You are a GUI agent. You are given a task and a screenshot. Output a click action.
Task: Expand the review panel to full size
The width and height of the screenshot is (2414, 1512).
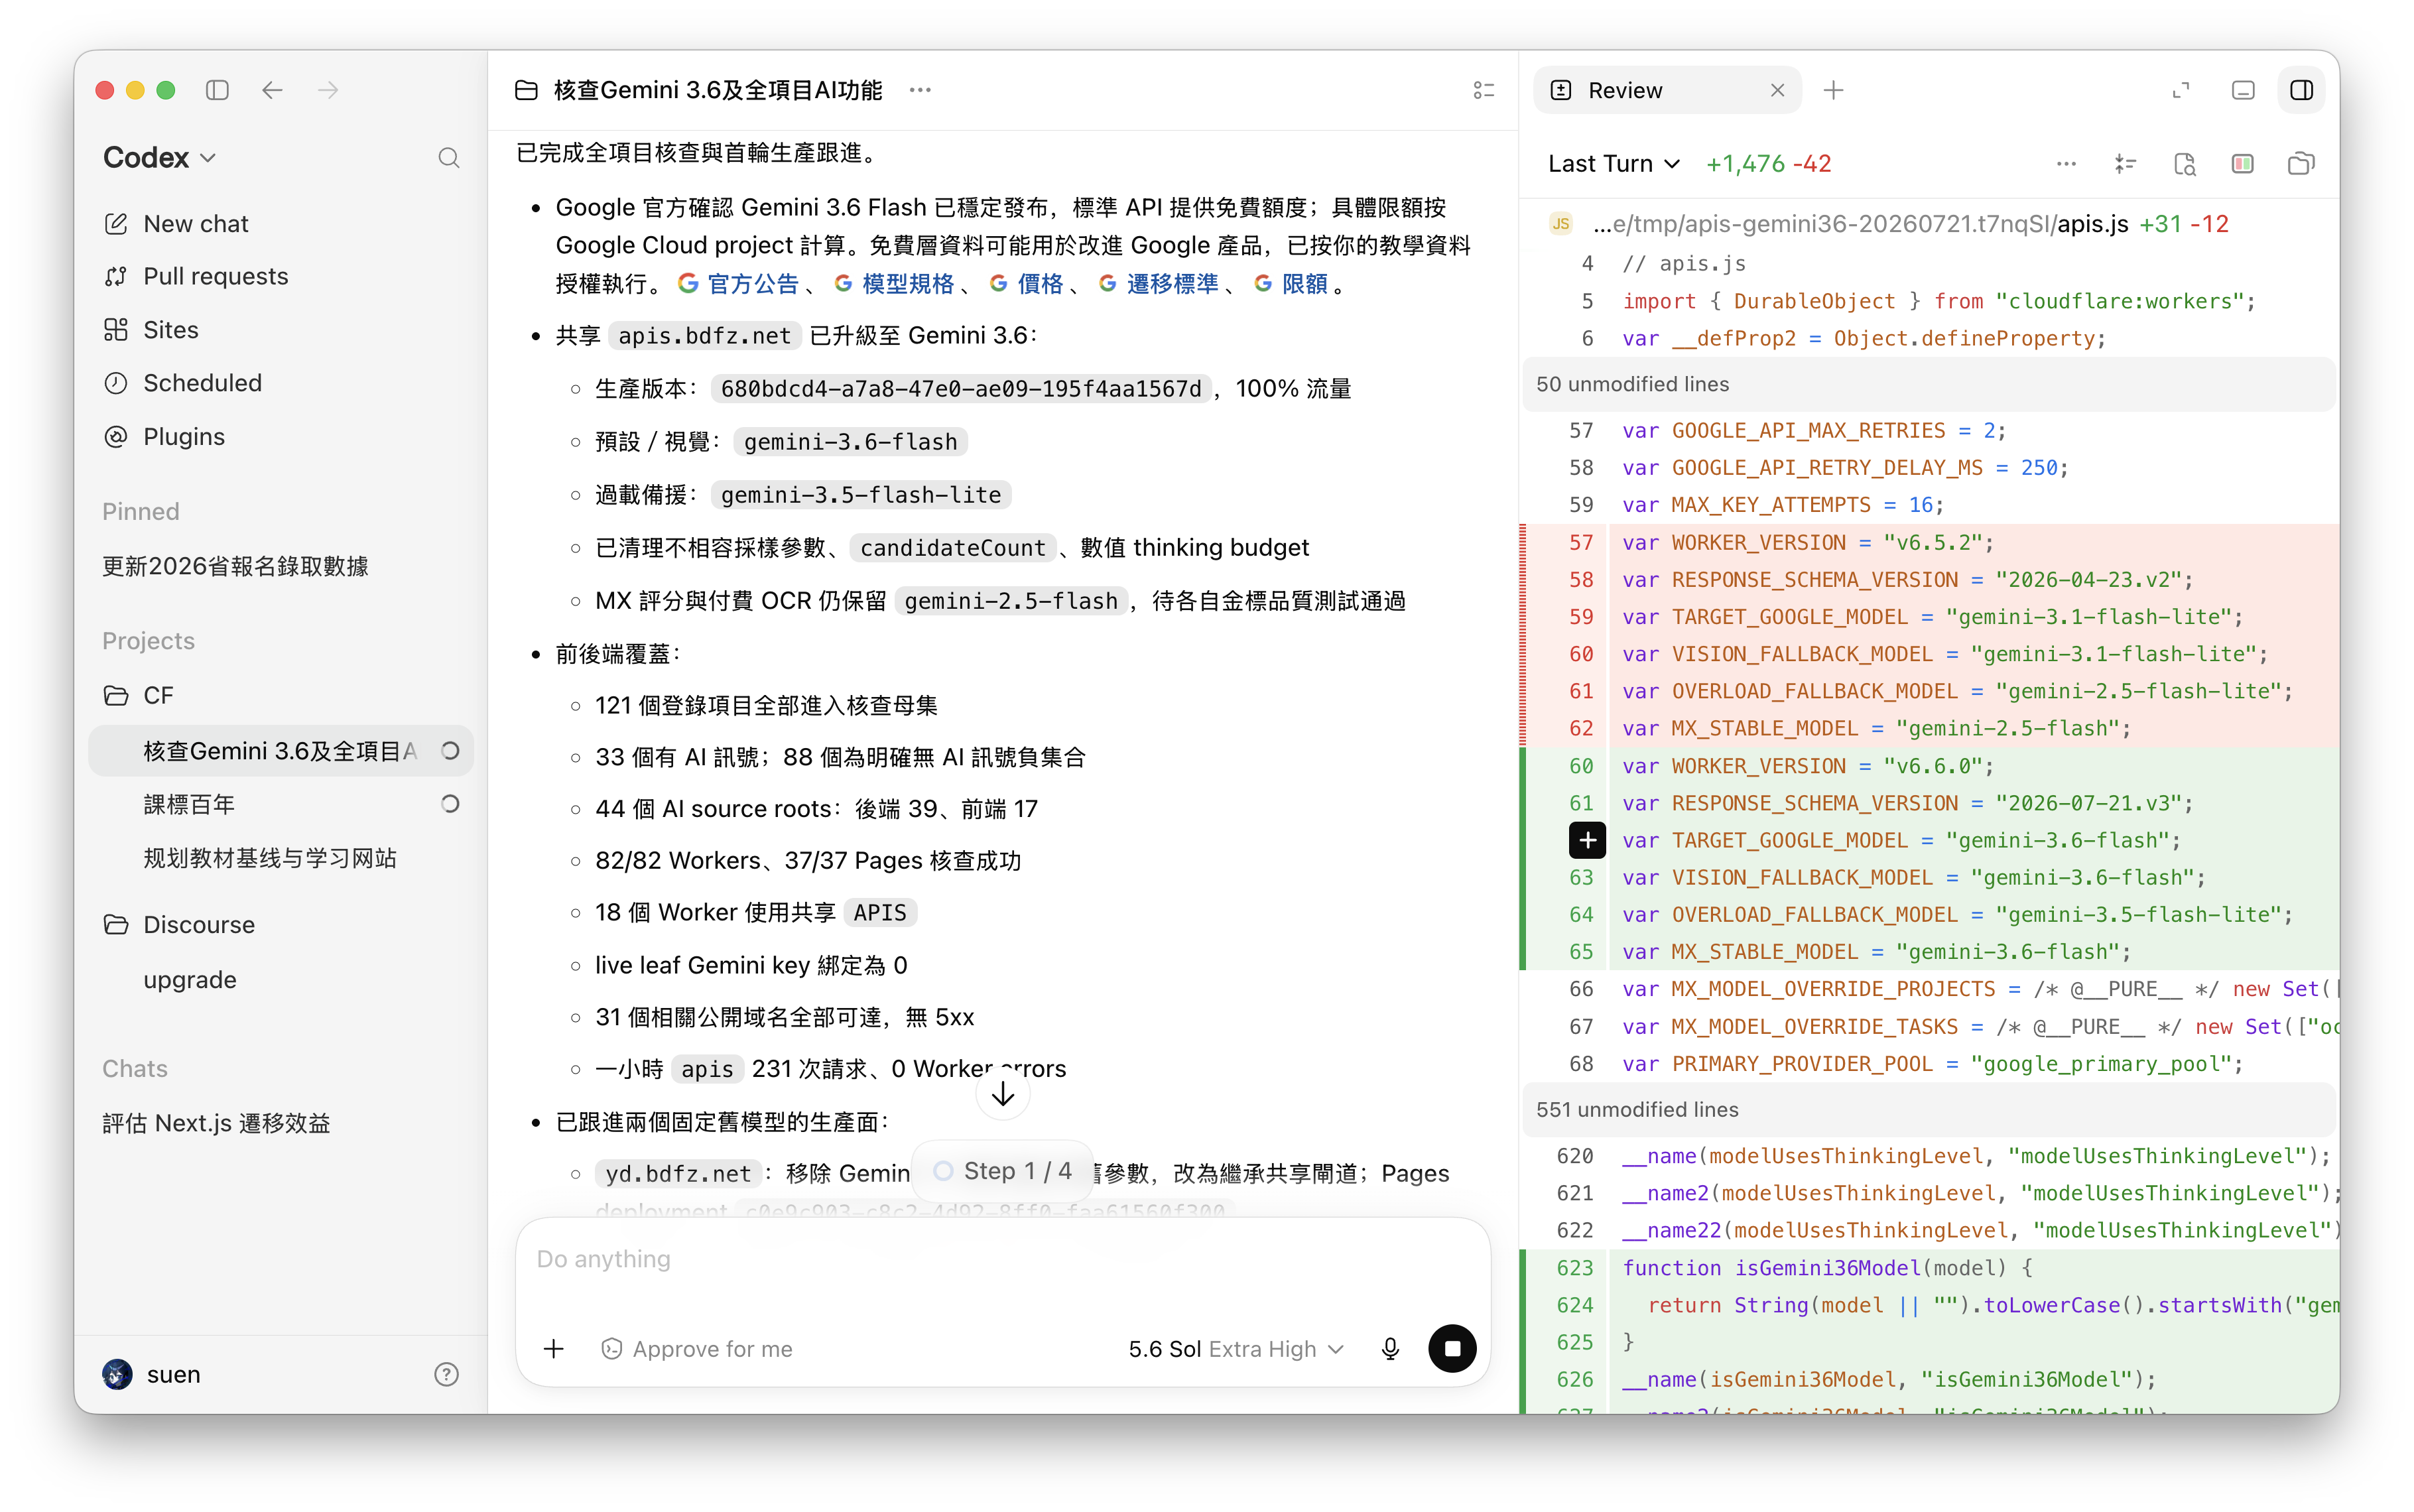(2181, 90)
